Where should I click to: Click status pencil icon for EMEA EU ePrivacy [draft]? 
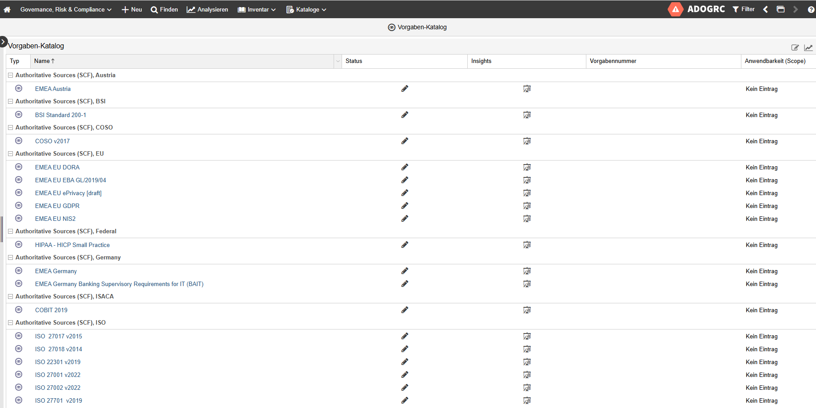point(405,193)
